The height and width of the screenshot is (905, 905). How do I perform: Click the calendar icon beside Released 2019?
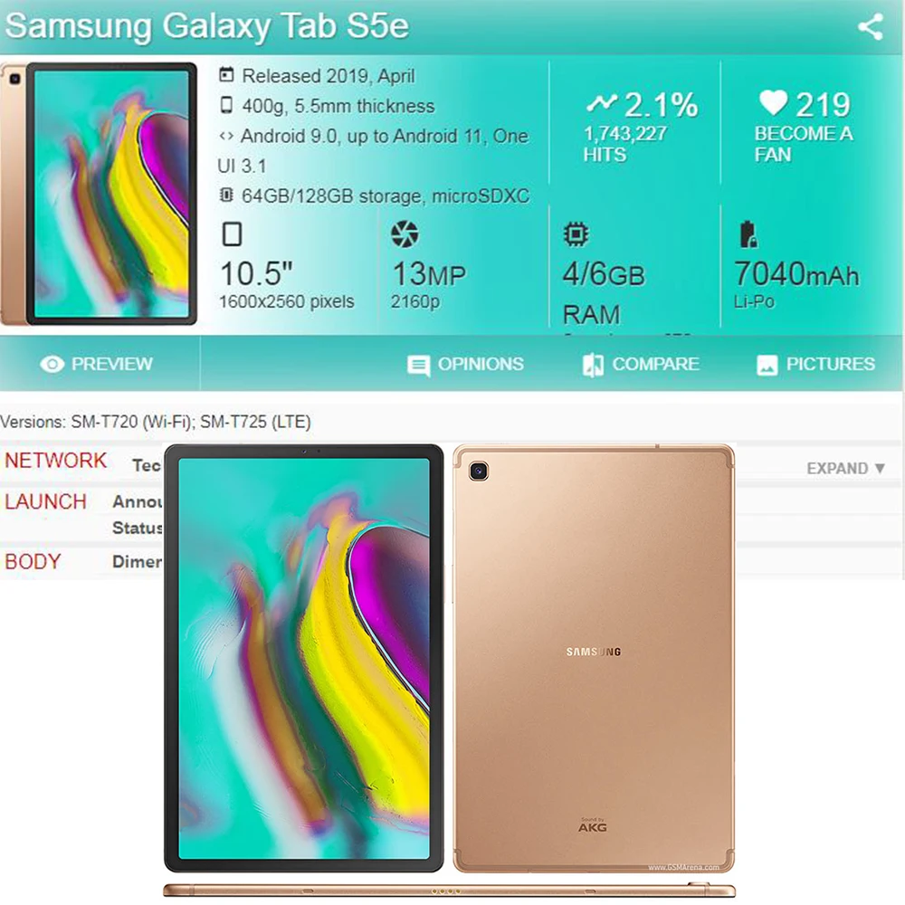click(x=227, y=74)
